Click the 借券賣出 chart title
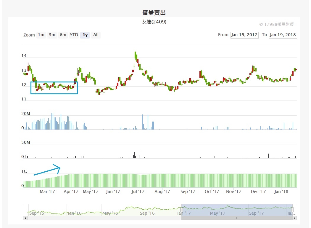Image resolution: width=311 pixels, height=228 pixels. click(154, 13)
